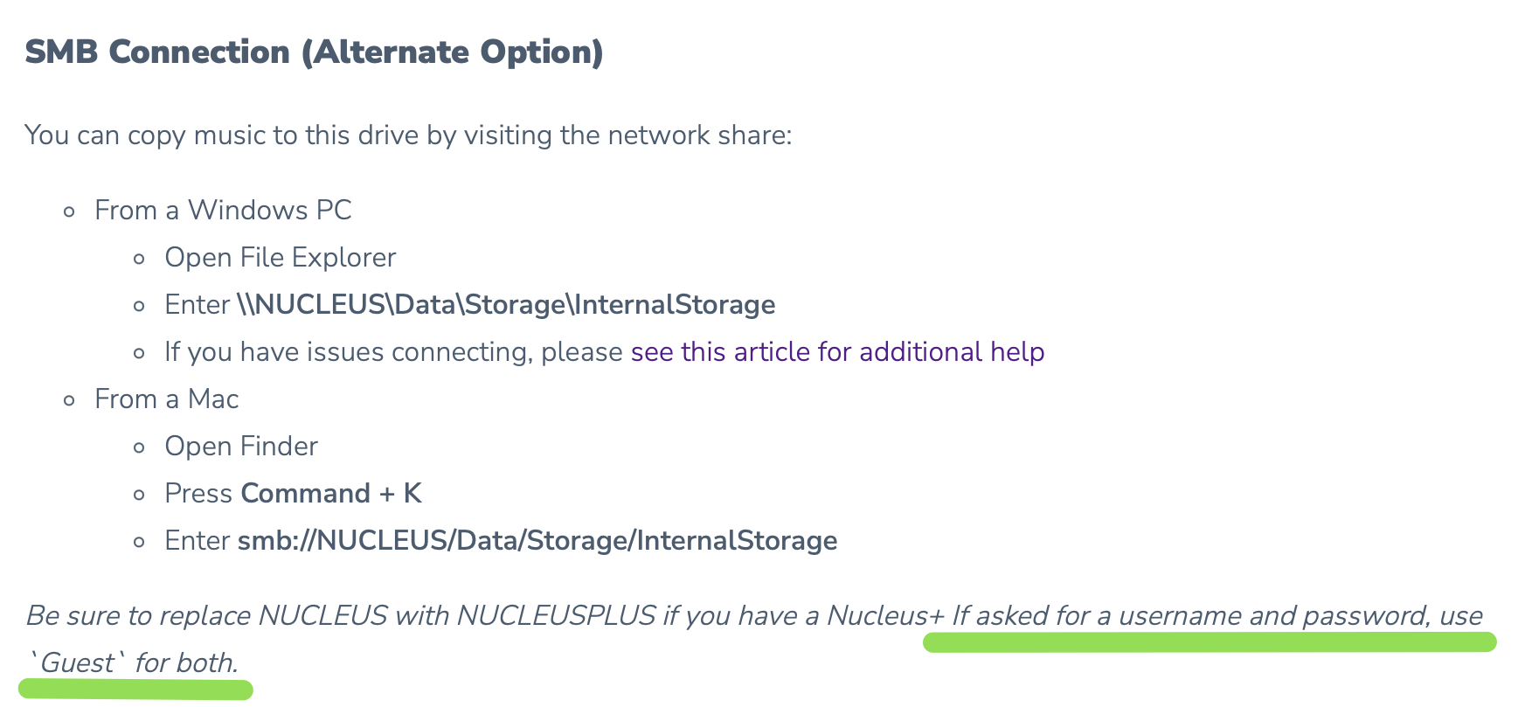The height and width of the screenshot is (707, 1518).
Task: Click the bold \\NUCLEUS\Data\Storage\InternalStorage Windows path
Action: (506, 305)
